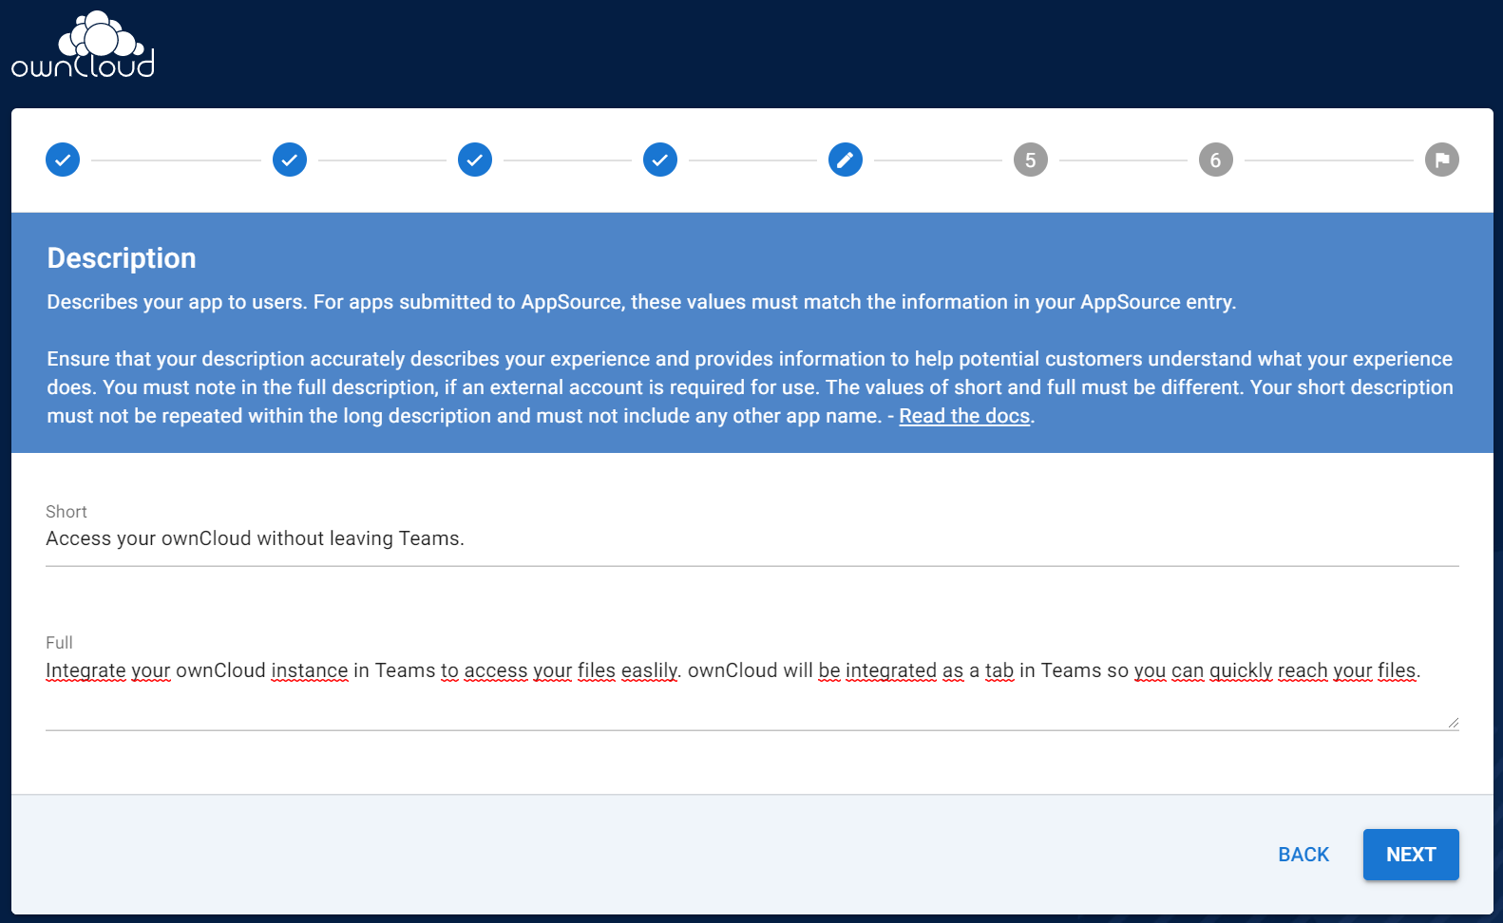This screenshot has width=1503, height=923.
Task: Jump to step 5 circle
Action: click(x=1031, y=160)
